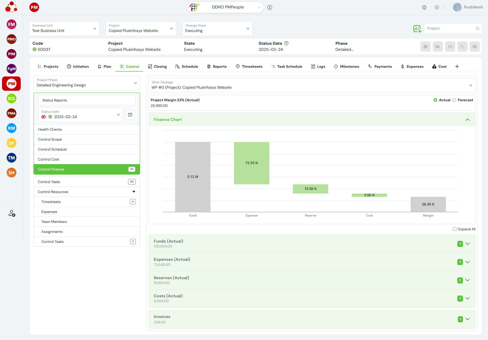Viewport: 488px width, 340px height.
Task: Open the PMO module icon
Action: [12, 39]
